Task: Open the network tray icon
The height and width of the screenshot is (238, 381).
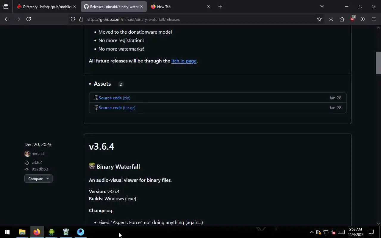Action: coord(326,232)
